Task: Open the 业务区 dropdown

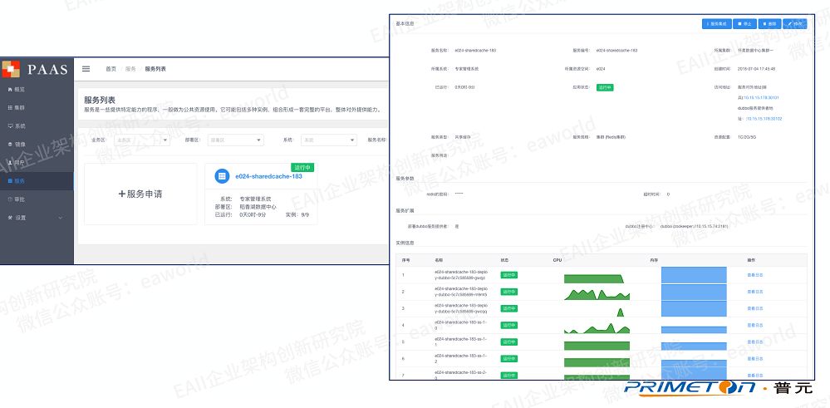Action: point(142,140)
